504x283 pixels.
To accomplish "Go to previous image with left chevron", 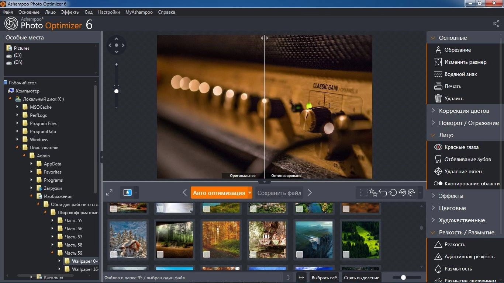I will pos(185,192).
